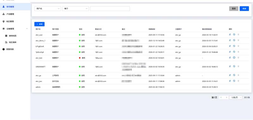Click creation time 2025-09-11 17:10:56
This screenshot has height=120, width=253.
156,35
